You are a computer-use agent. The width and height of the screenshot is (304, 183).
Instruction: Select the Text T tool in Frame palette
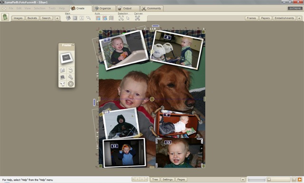click(x=62, y=84)
